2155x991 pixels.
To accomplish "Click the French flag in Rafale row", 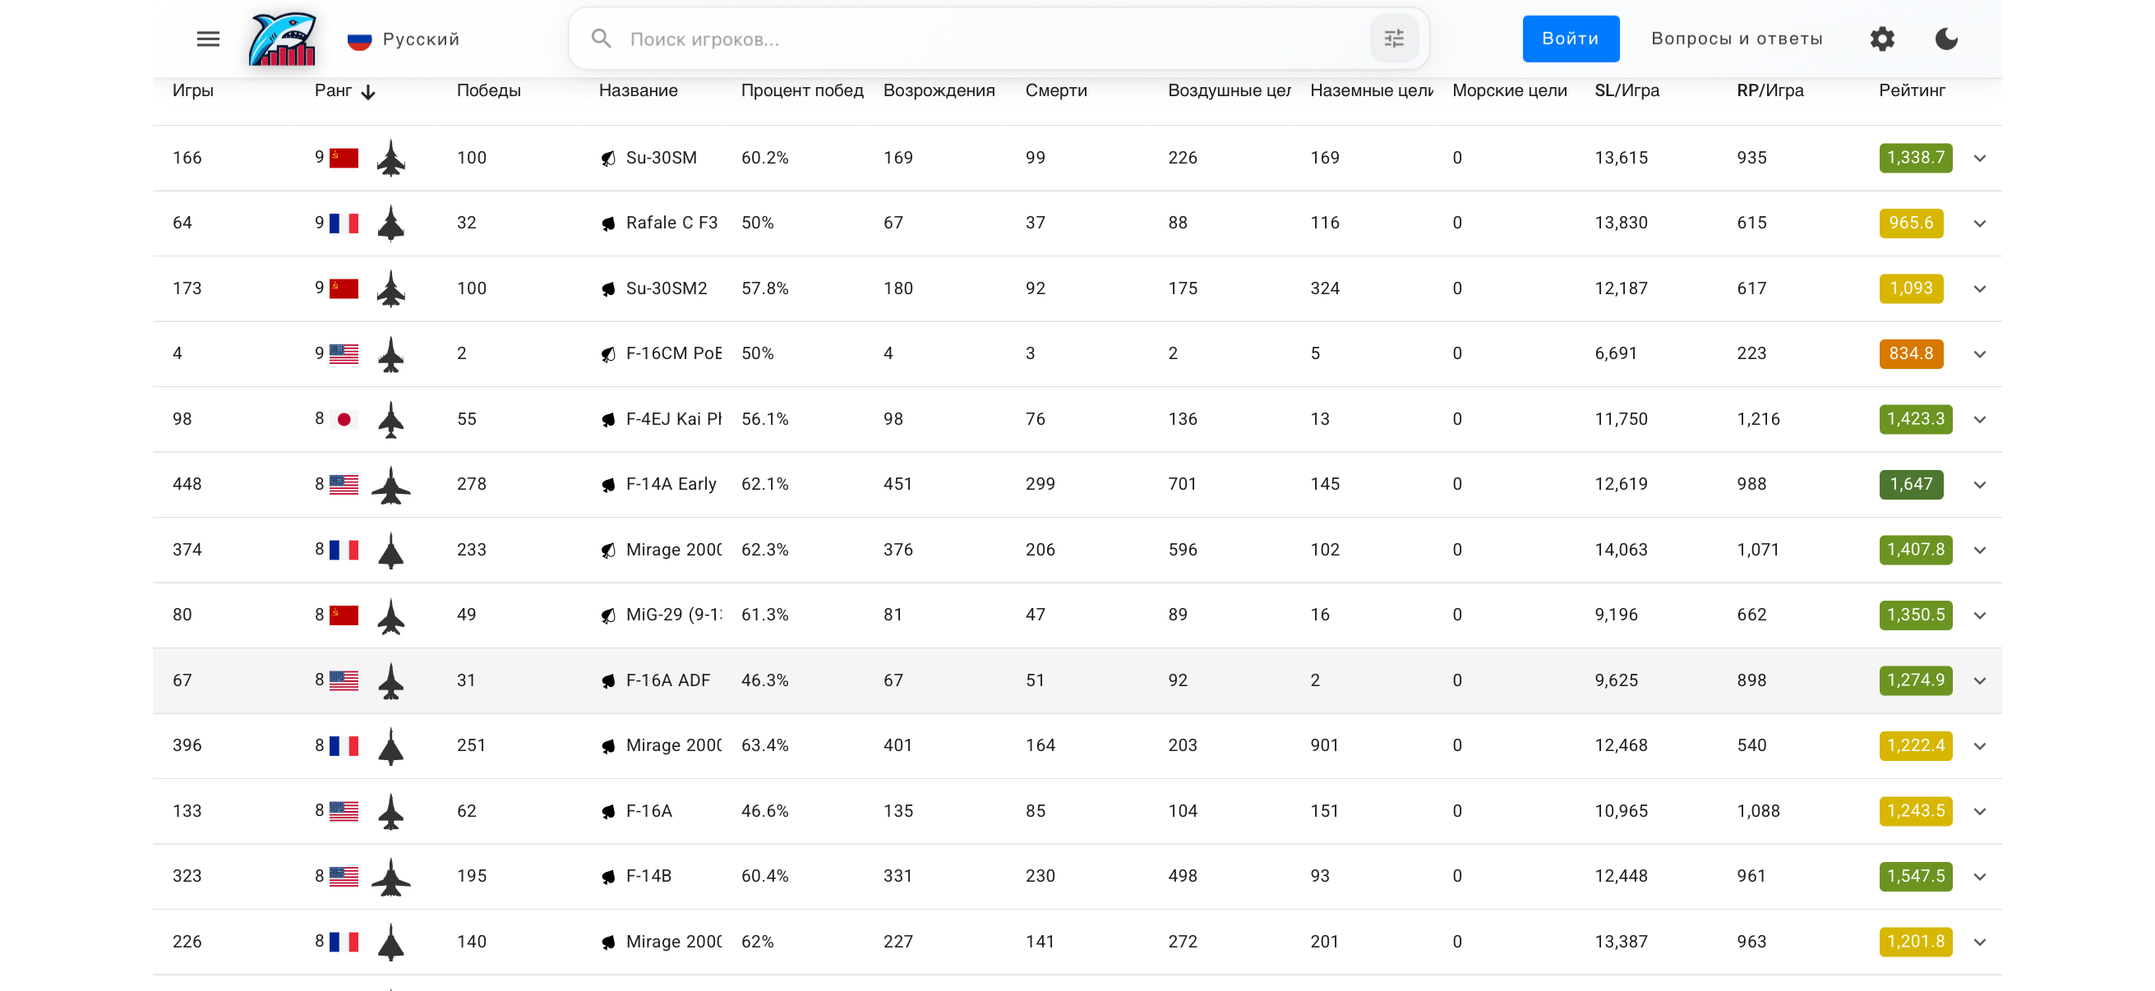I will (344, 224).
